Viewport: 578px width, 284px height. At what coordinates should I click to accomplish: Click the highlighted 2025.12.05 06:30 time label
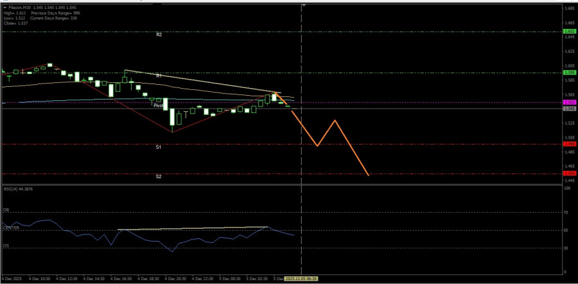pyautogui.click(x=301, y=279)
